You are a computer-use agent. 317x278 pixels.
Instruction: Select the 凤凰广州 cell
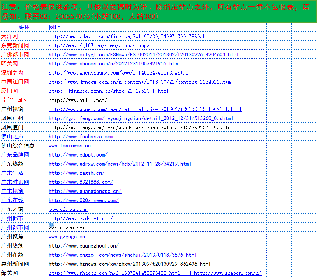24,118
